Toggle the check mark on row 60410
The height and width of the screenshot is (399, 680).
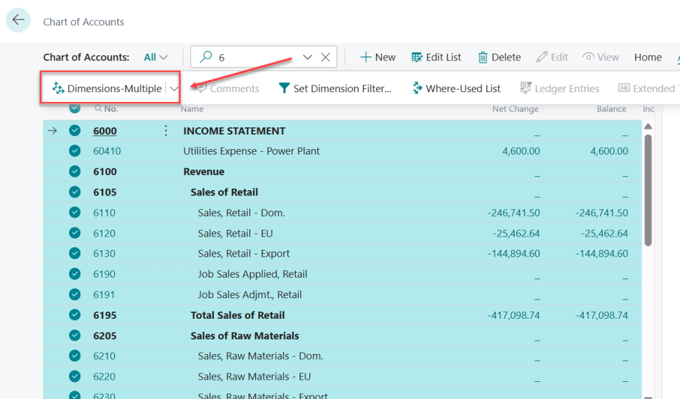[x=75, y=151]
